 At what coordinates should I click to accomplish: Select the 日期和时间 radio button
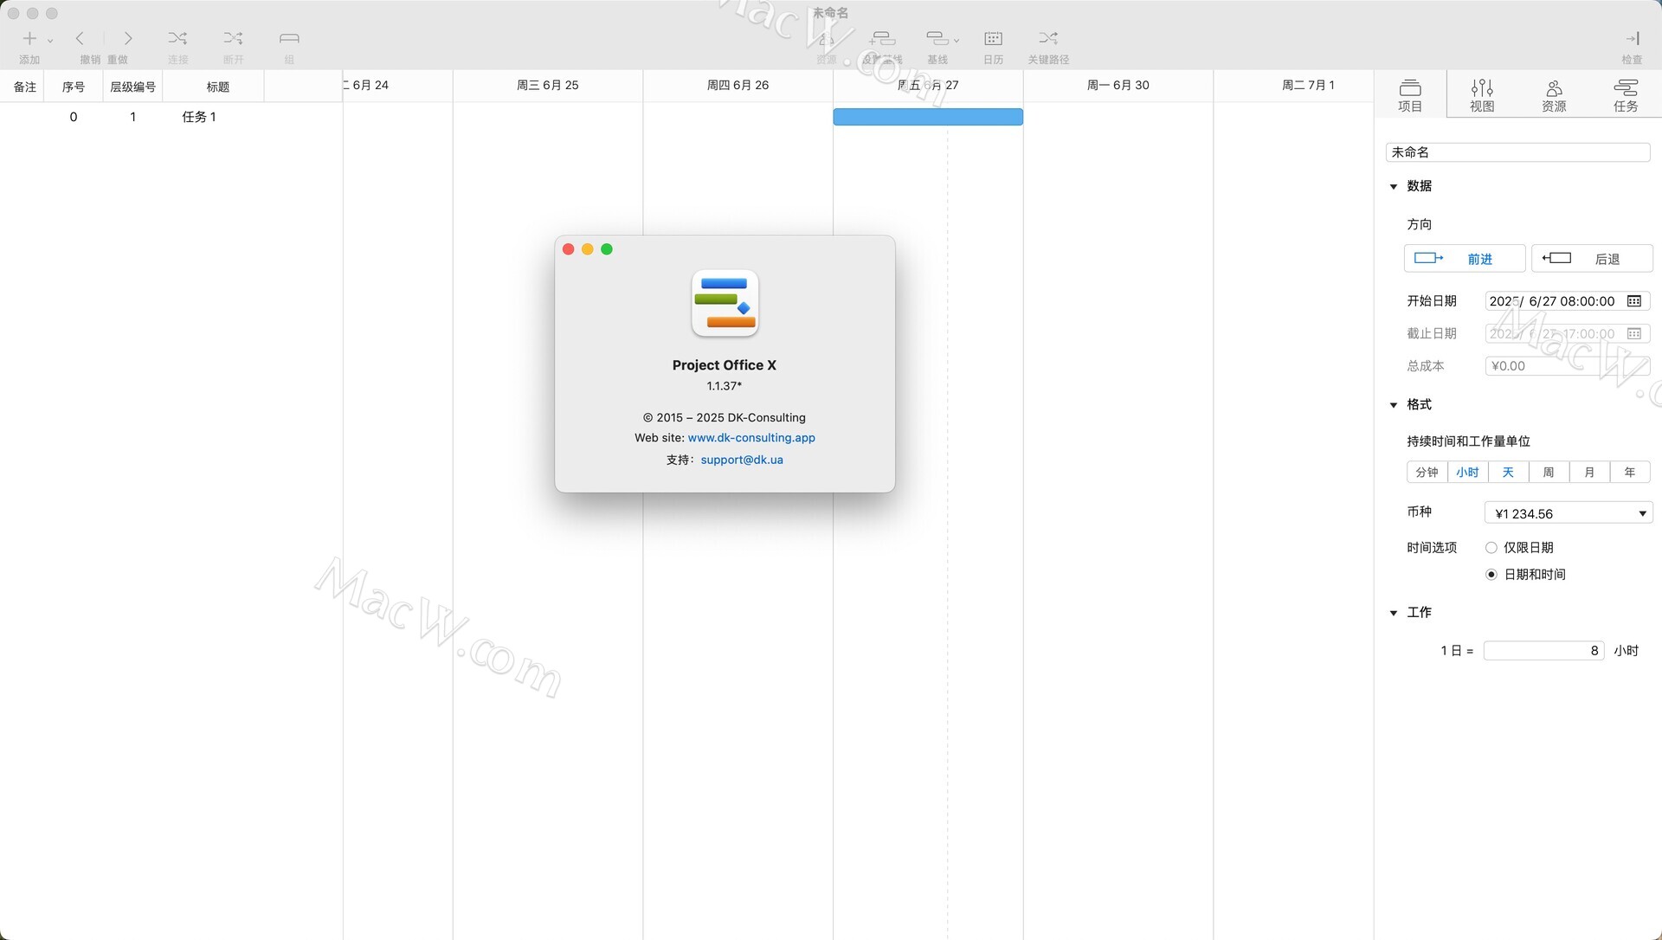coord(1491,575)
